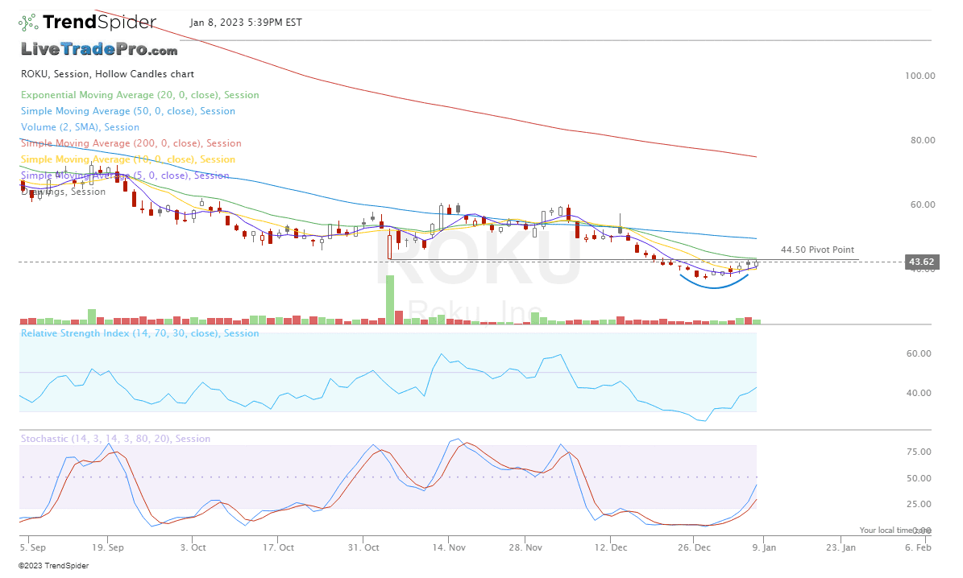This screenshot has height=578, width=963.
Task: Click the TrendSpider logo
Action: (87, 23)
